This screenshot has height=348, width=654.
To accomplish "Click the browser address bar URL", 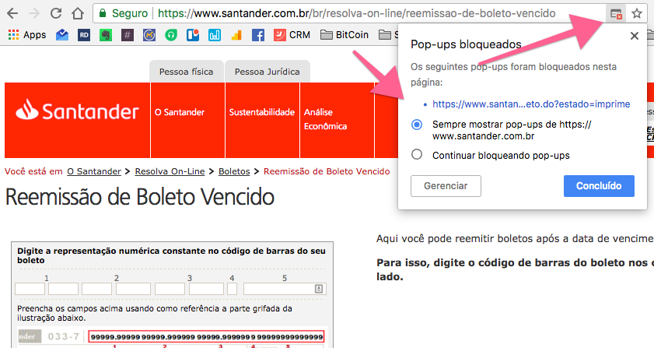I will [357, 13].
